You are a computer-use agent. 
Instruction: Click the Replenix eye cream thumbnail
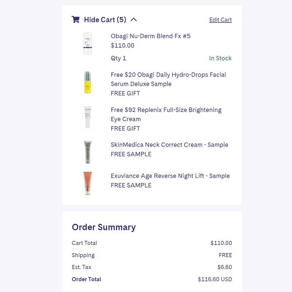(88, 117)
